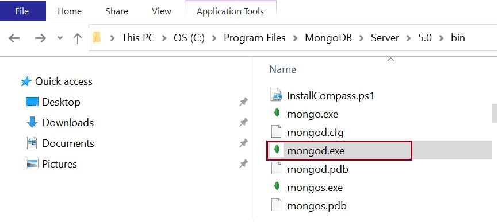Expand chevron before This PC breadcrumb
Viewport: 498px width, 222px height.
[x=112, y=38]
